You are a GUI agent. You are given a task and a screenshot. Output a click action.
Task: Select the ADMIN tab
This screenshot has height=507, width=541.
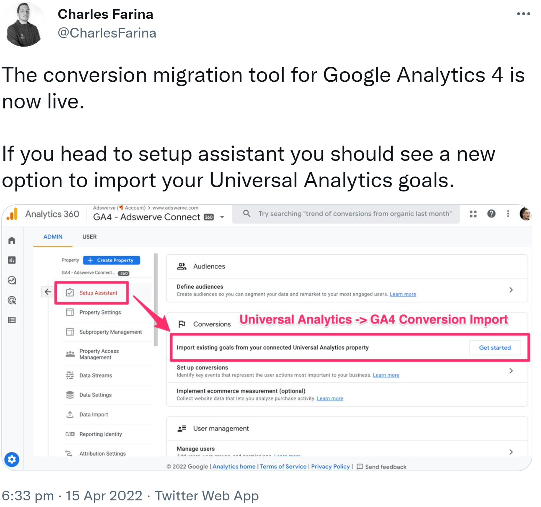point(52,237)
